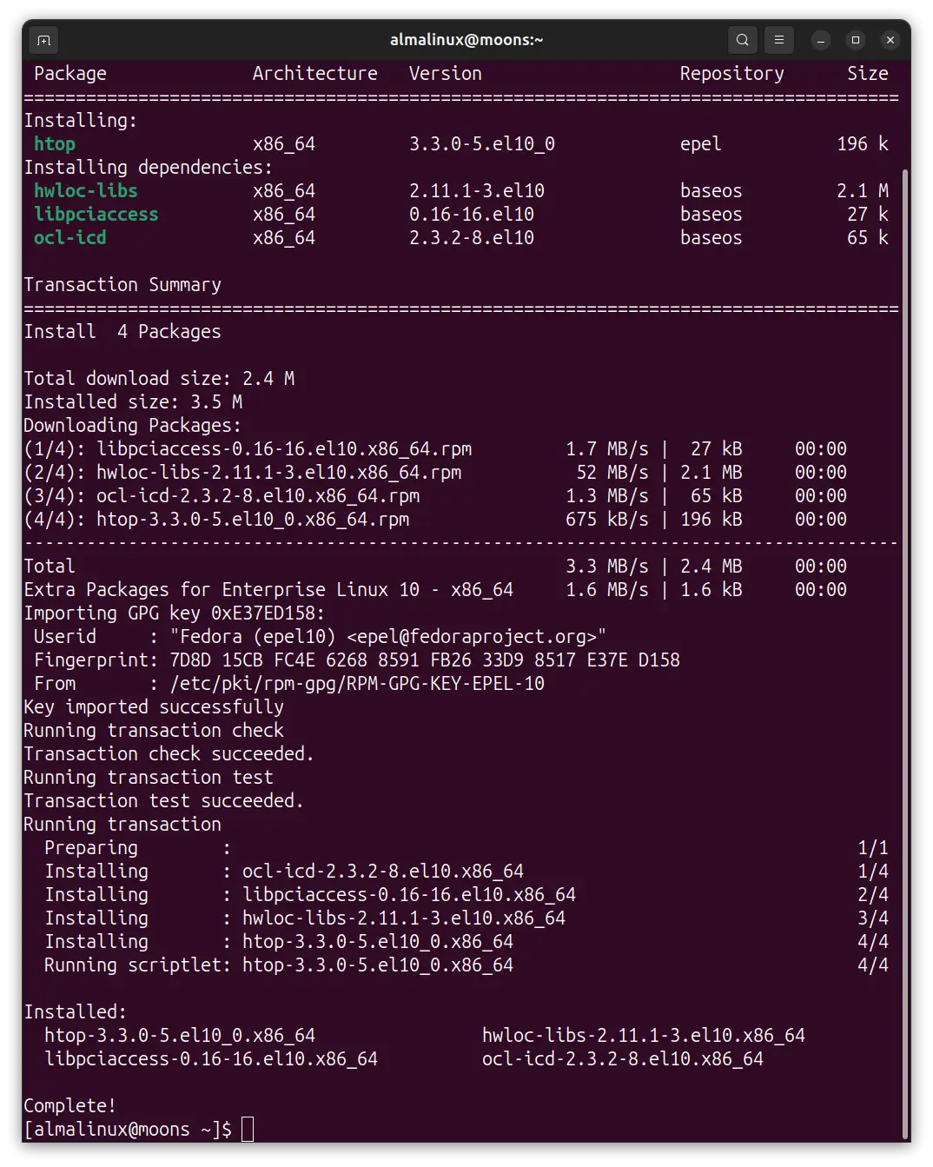Click Extra Packages for Enterprise Linux line
The image size is (933, 1167).
point(435,590)
